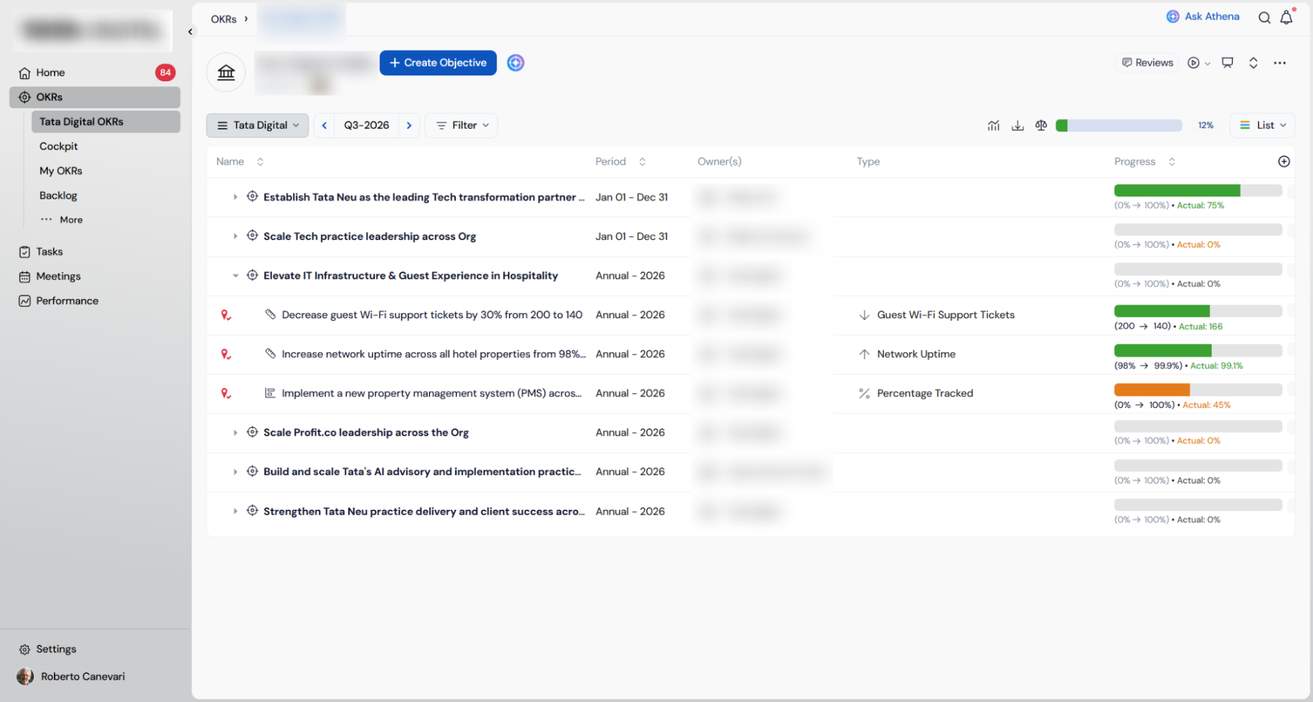1313x702 pixels.
Task: Go to the next quarter
Action: coord(409,125)
